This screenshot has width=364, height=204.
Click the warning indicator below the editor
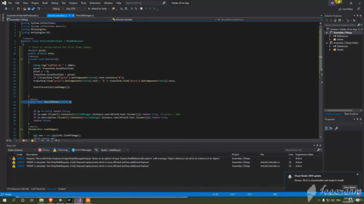[x=34, y=141]
